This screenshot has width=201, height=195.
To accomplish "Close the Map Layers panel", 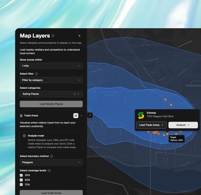I will (79, 36).
